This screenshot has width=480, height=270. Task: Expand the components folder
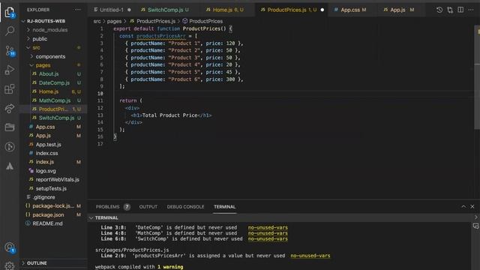[x=53, y=57]
